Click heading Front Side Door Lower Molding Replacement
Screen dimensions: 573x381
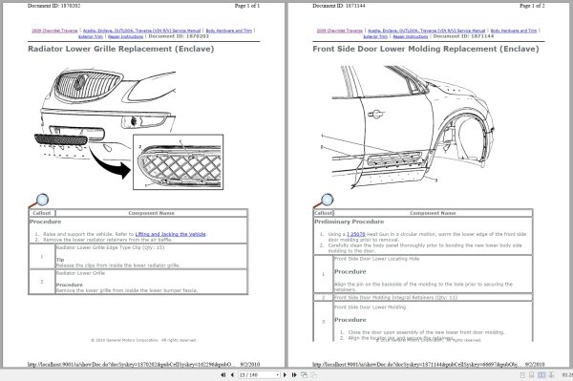[426, 49]
